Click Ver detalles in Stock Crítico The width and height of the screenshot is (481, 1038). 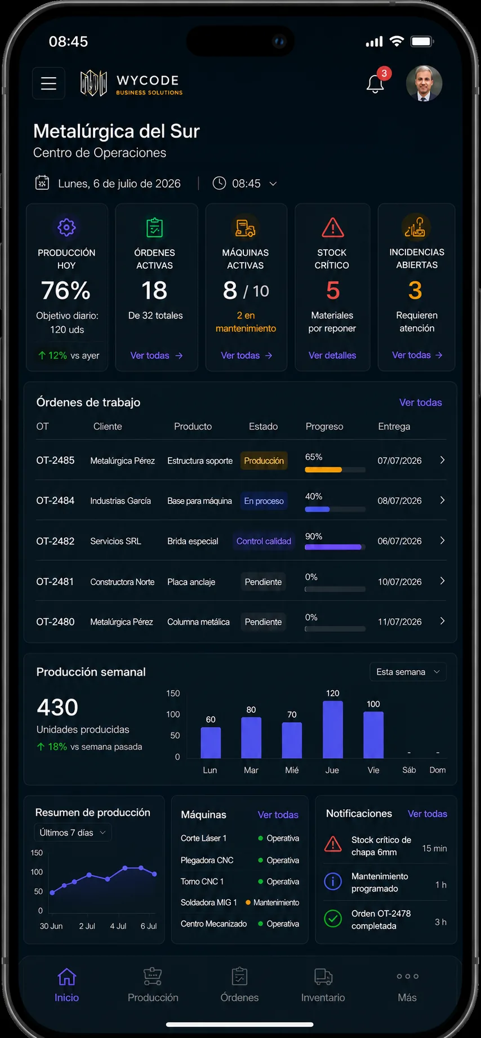coord(332,356)
